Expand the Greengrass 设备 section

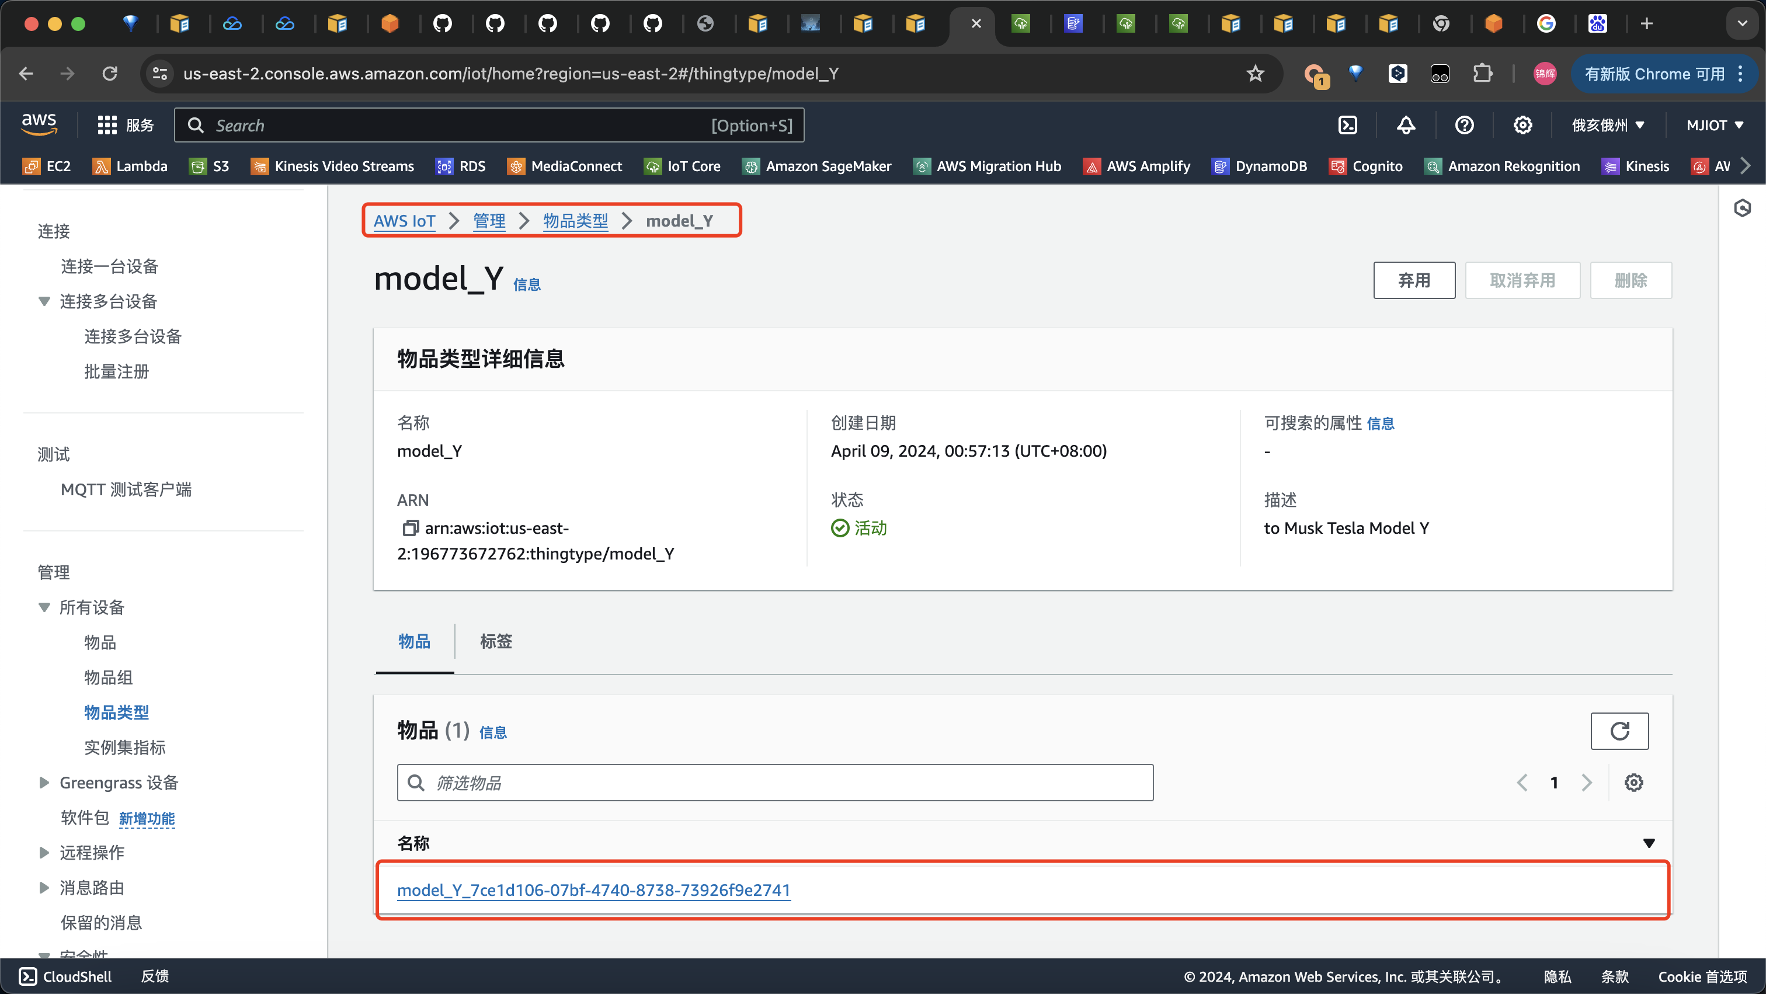point(44,782)
